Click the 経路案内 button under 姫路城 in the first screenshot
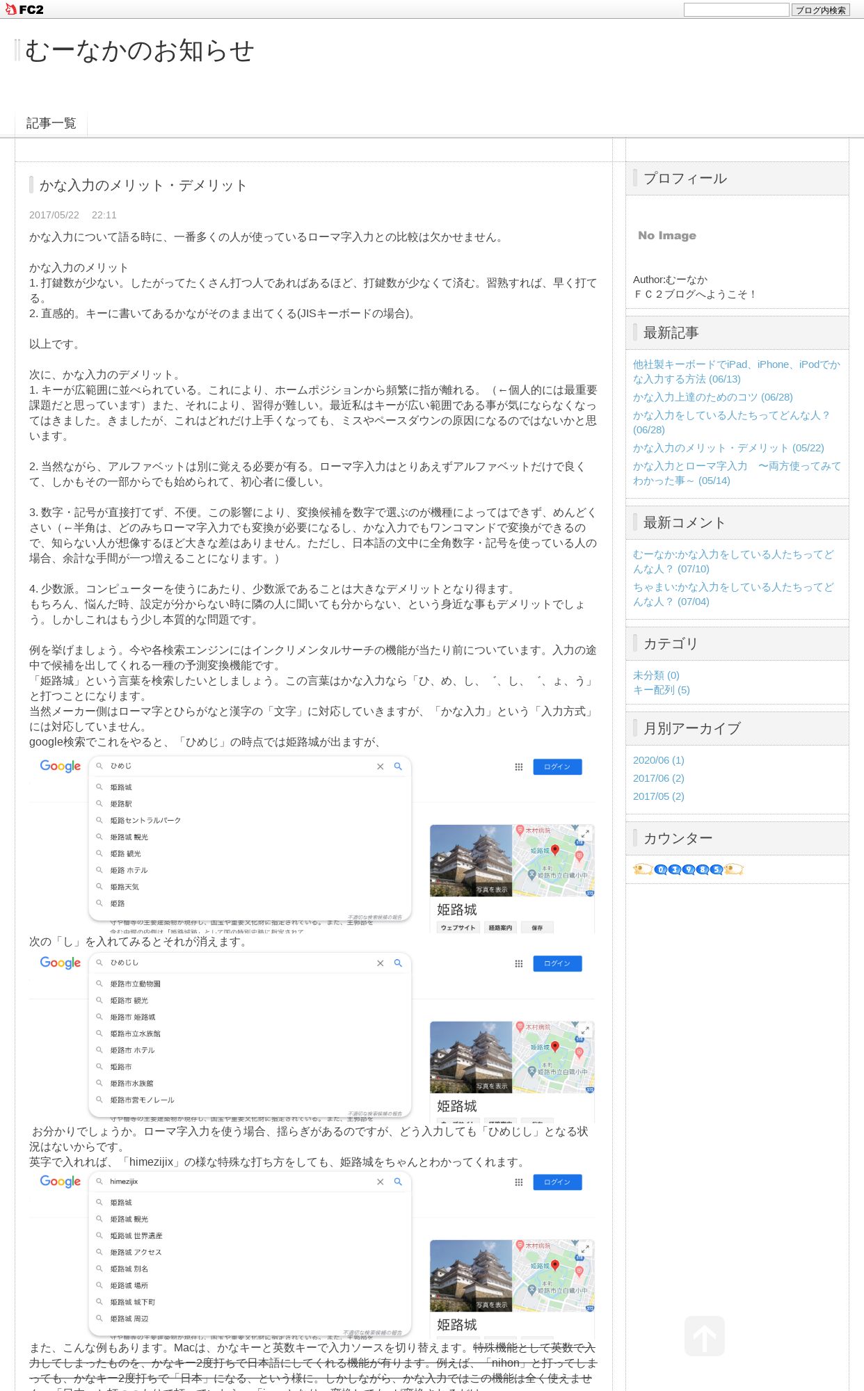This screenshot has height=1391, width=864. click(x=500, y=927)
